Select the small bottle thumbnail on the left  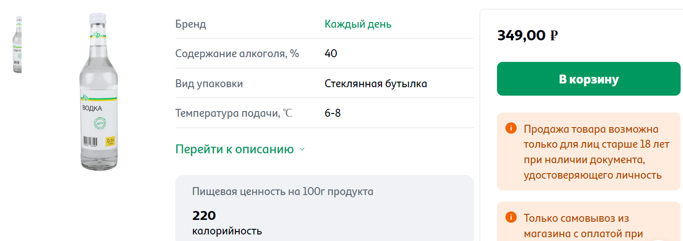(18, 45)
